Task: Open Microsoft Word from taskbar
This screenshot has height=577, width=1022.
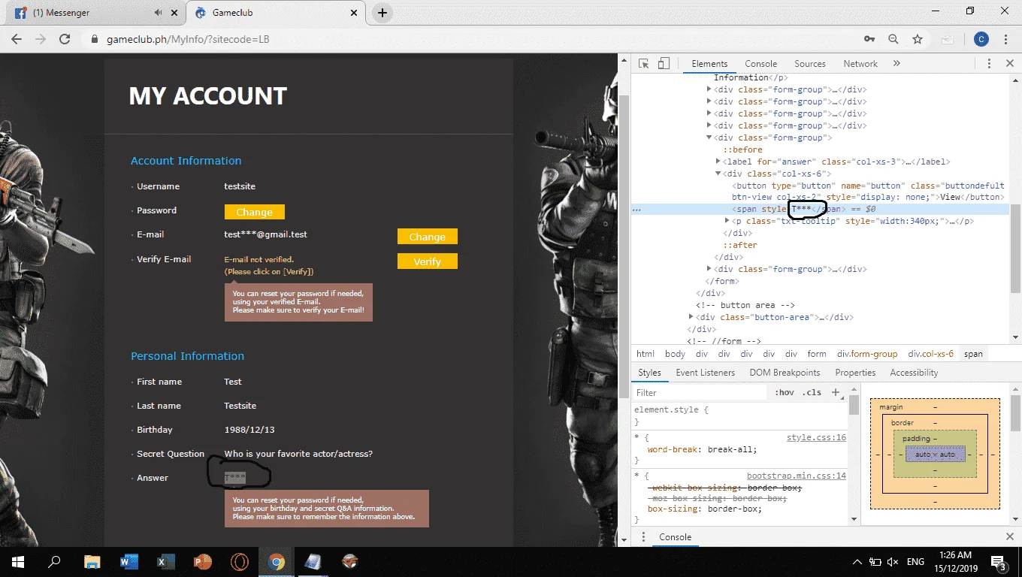Action: pyautogui.click(x=129, y=561)
